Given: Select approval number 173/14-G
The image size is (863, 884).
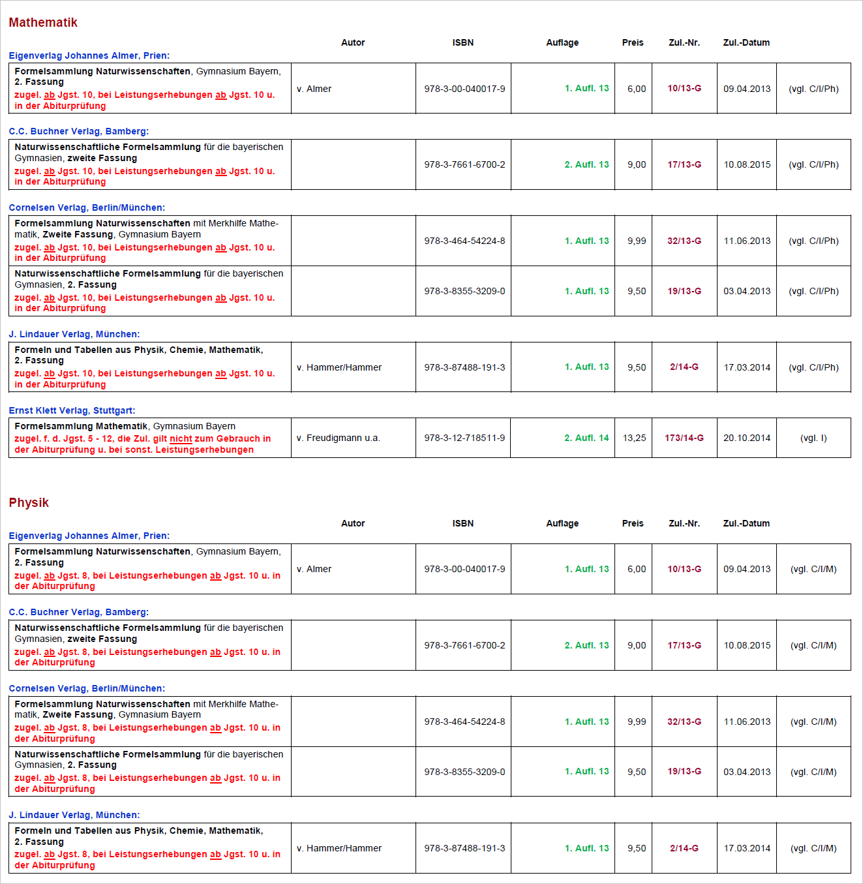Looking at the screenshot, I should (684, 438).
